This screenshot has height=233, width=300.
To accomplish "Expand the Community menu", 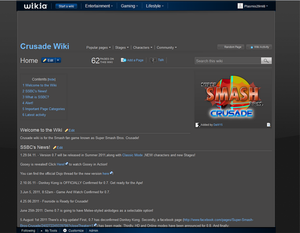I will 167,48.
